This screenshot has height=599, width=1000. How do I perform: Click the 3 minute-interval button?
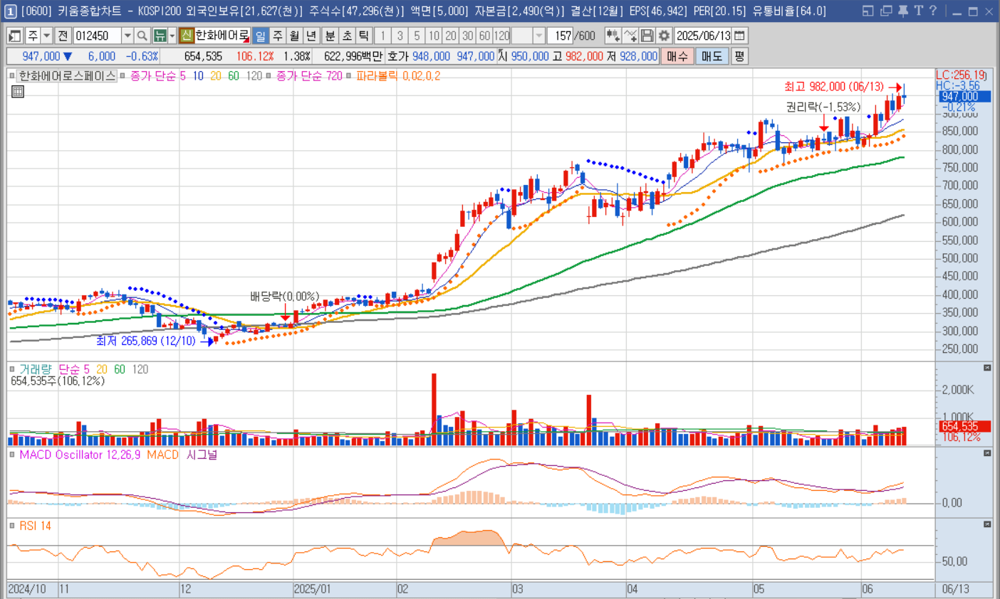(x=400, y=36)
